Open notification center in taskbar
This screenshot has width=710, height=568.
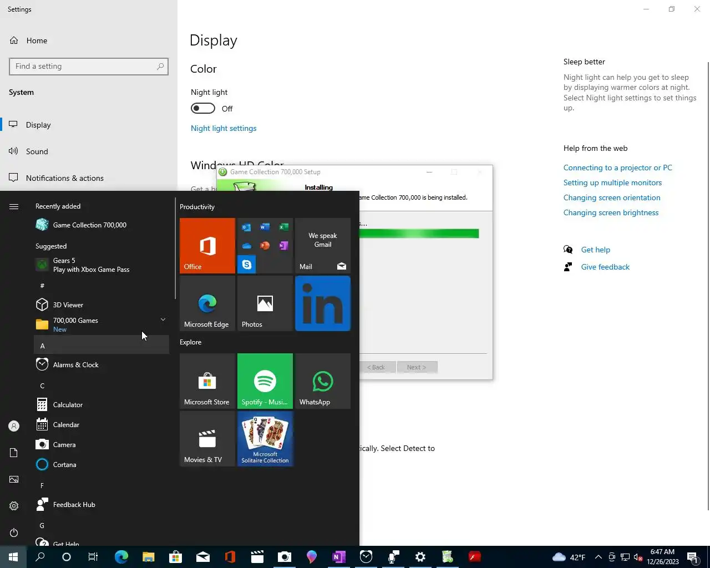pos(692,557)
